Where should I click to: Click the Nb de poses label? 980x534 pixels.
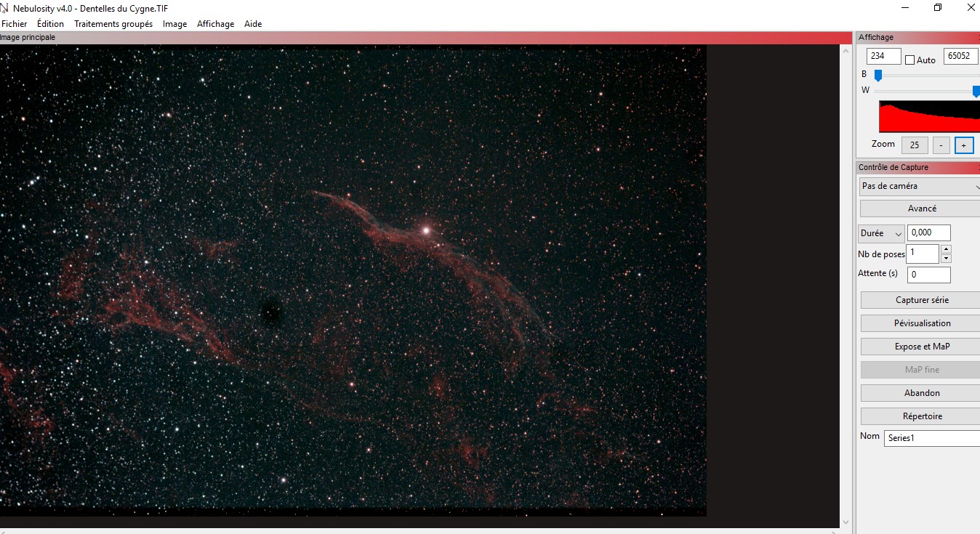click(x=882, y=254)
